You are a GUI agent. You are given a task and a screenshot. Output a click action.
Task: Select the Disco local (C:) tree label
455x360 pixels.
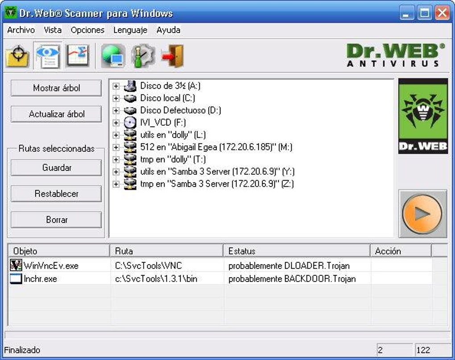coord(168,98)
